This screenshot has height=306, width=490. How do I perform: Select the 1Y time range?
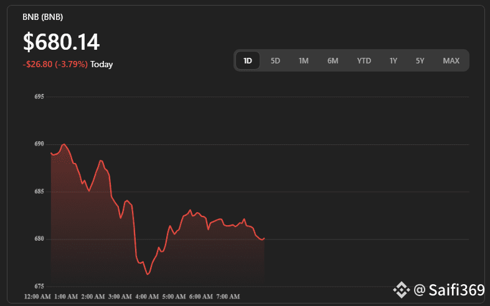(393, 60)
